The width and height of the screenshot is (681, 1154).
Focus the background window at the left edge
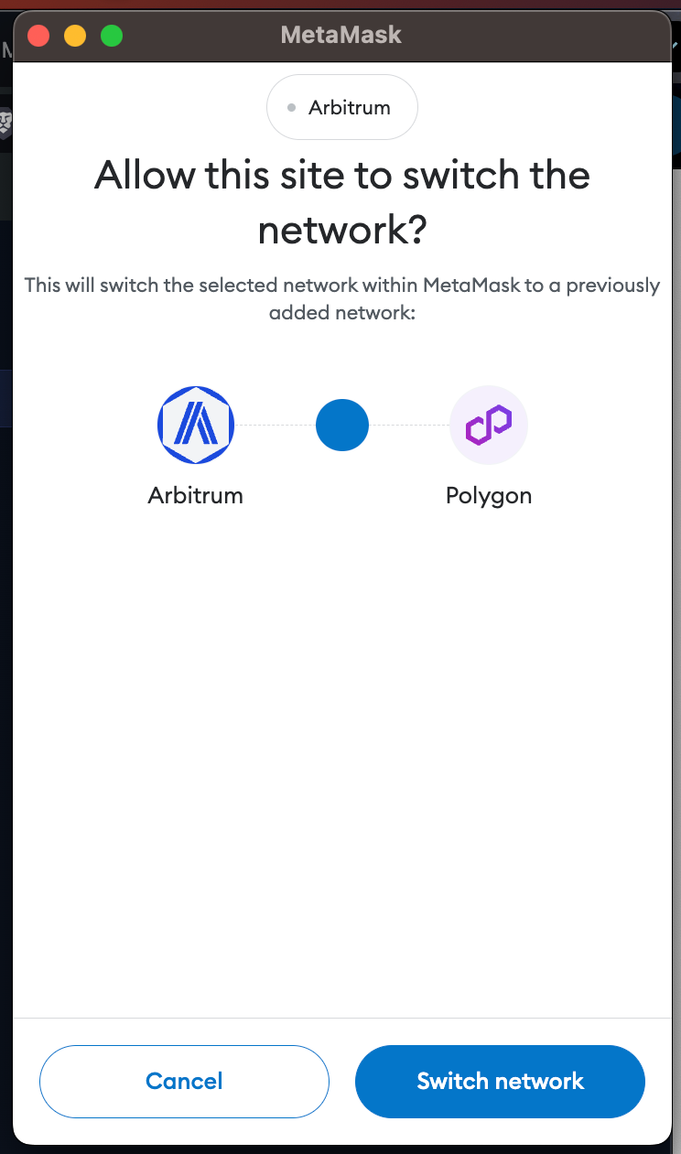point(5,549)
